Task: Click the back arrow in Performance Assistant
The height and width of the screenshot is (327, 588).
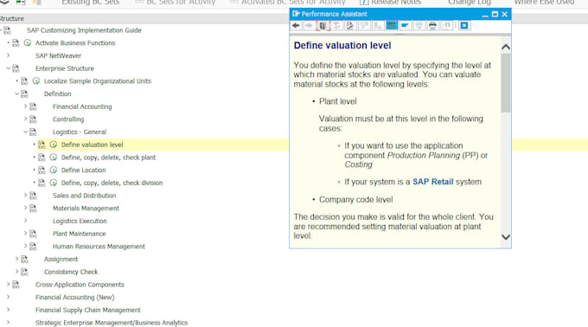Action: pos(296,25)
